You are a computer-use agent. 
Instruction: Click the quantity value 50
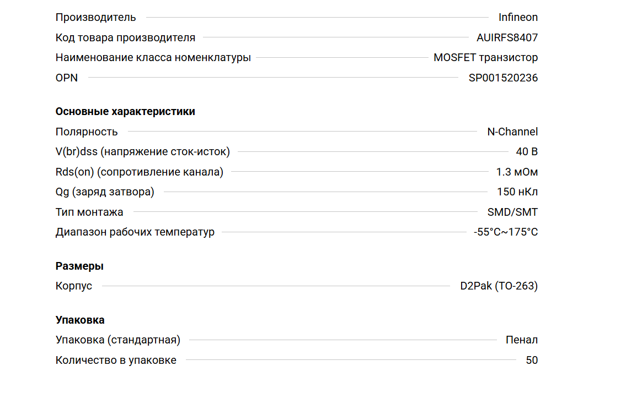532,361
